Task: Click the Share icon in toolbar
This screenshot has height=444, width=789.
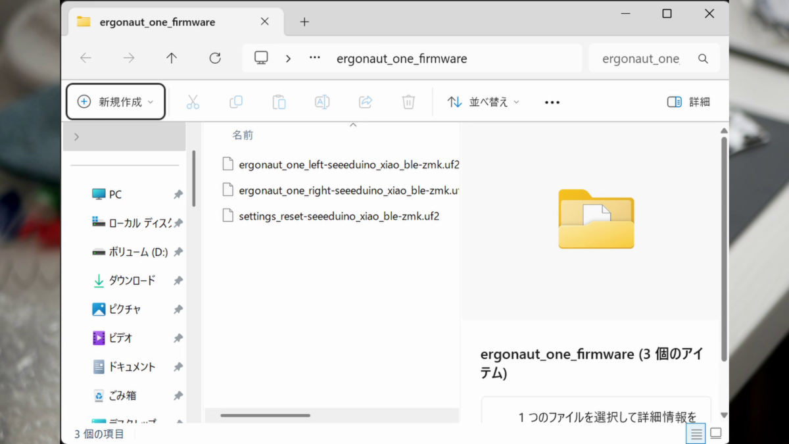Action: click(366, 102)
